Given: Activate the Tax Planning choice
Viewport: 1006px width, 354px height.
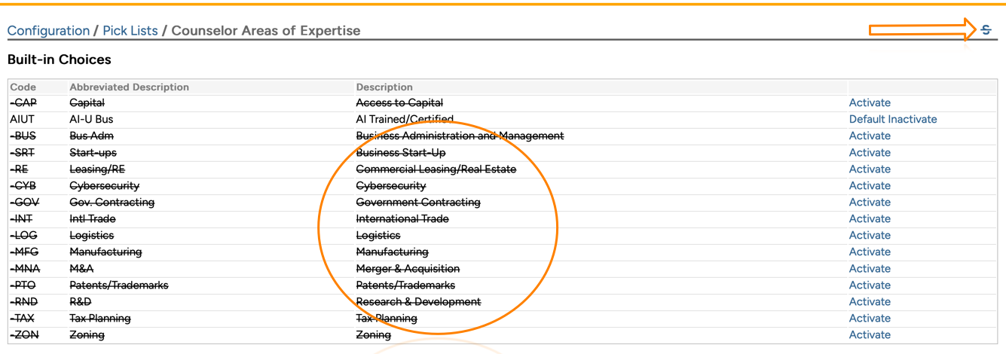Looking at the screenshot, I should (x=870, y=318).
